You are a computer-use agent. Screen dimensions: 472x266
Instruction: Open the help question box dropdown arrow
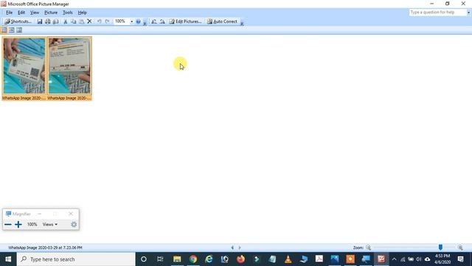click(468, 13)
